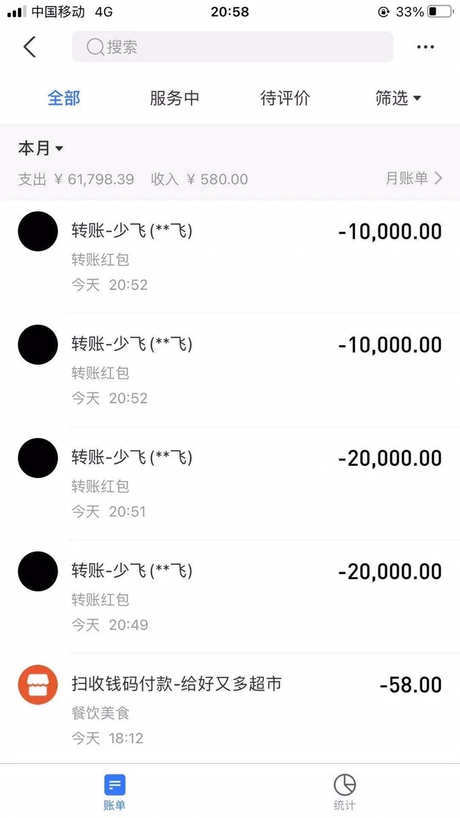Open the 本月 month selector dropdown
This screenshot has width=460, height=818.
(x=41, y=149)
